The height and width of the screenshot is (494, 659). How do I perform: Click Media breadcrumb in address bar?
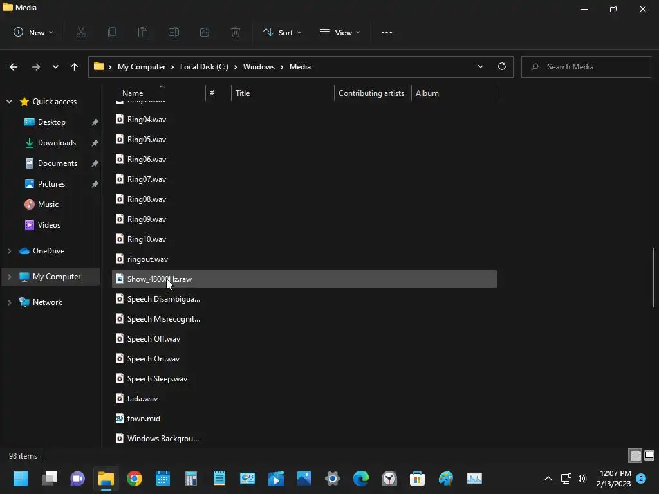[x=300, y=67]
